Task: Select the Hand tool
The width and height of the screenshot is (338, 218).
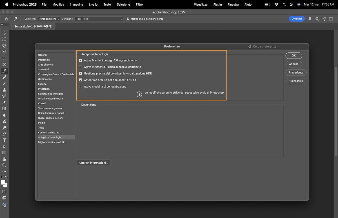Action: coord(4,159)
